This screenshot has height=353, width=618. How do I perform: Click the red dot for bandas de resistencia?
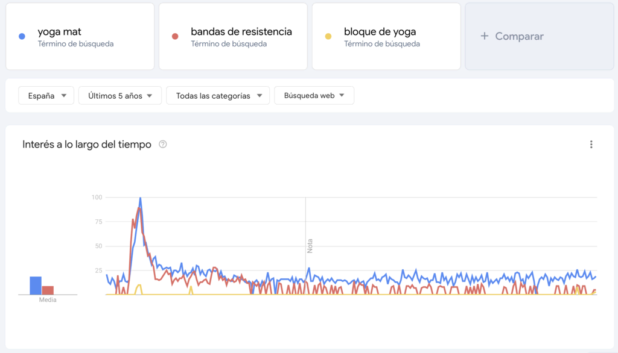click(175, 35)
